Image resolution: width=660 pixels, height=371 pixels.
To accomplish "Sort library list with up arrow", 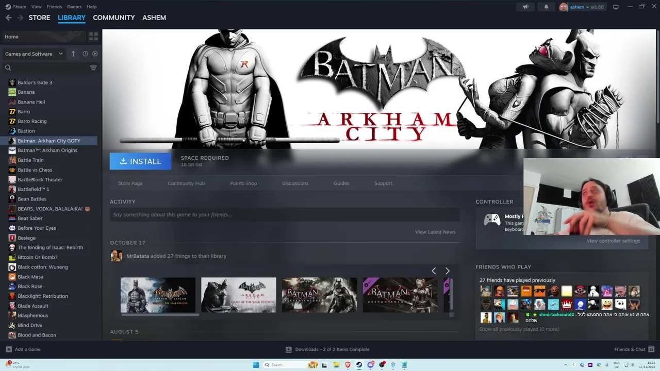I will click(73, 54).
